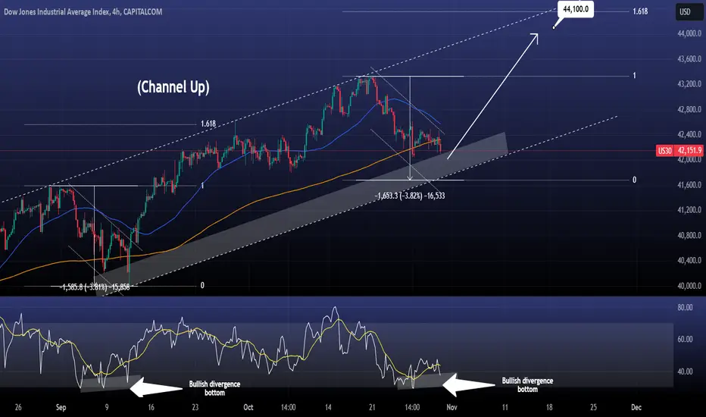Click the (Channel Up) text annotation

tap(173, 86)
